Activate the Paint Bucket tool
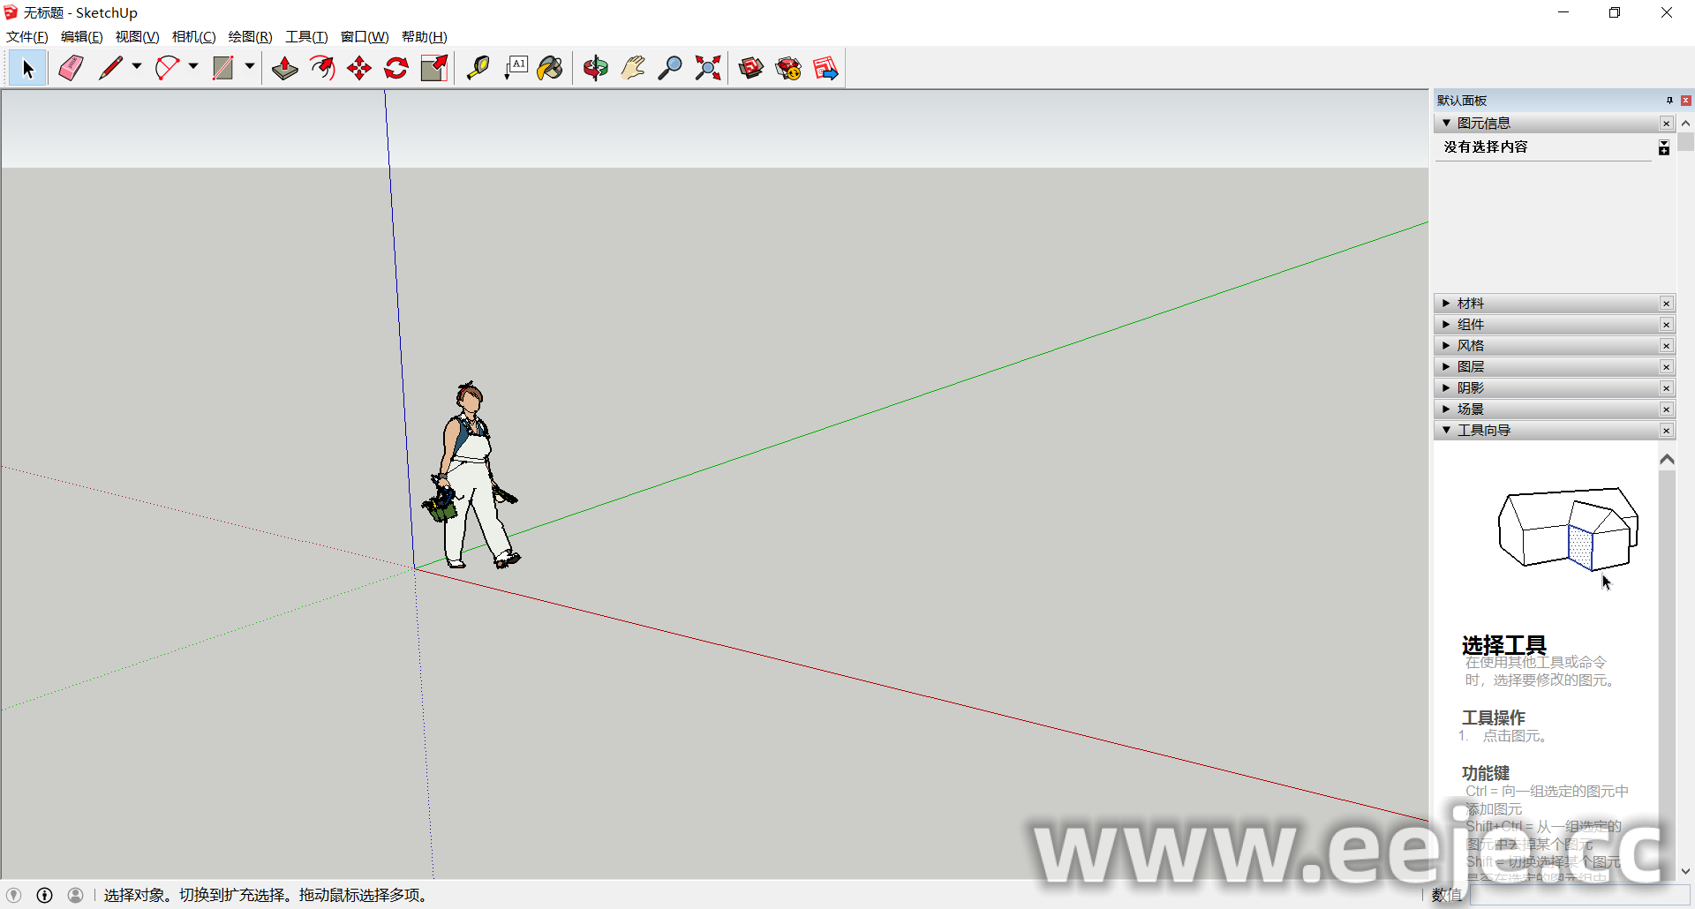 [550, 68]
